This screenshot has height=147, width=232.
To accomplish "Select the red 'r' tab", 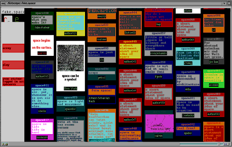I will click(8, 19).
